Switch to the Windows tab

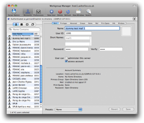pos(121,23)
